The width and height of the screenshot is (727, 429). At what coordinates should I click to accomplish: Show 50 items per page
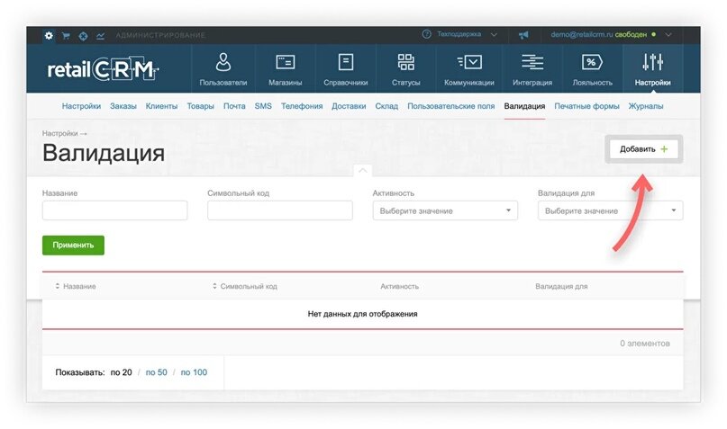click(156, 372)
